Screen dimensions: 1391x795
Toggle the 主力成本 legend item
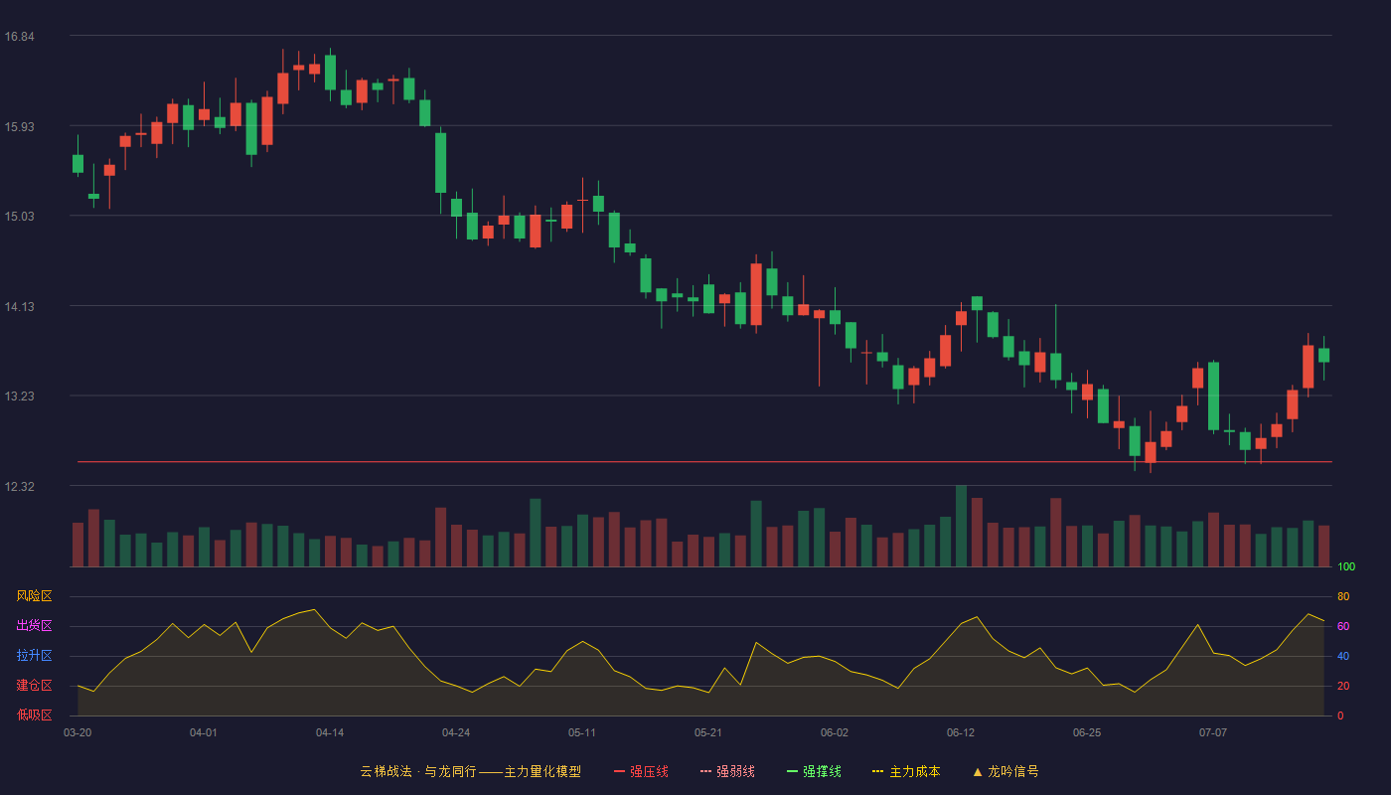tap(906, 771)
